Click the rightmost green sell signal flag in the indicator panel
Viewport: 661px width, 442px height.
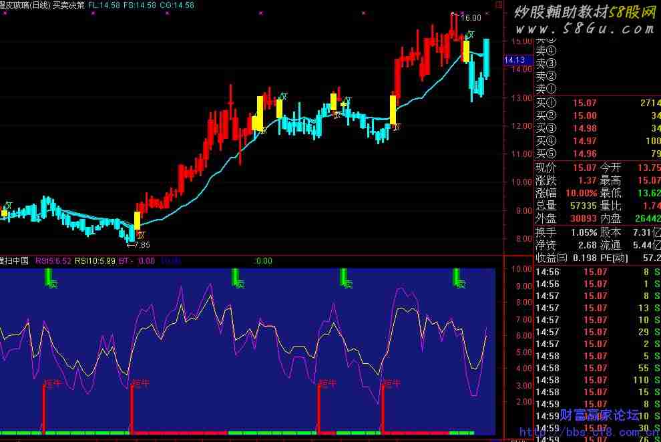tap(457, 278)
